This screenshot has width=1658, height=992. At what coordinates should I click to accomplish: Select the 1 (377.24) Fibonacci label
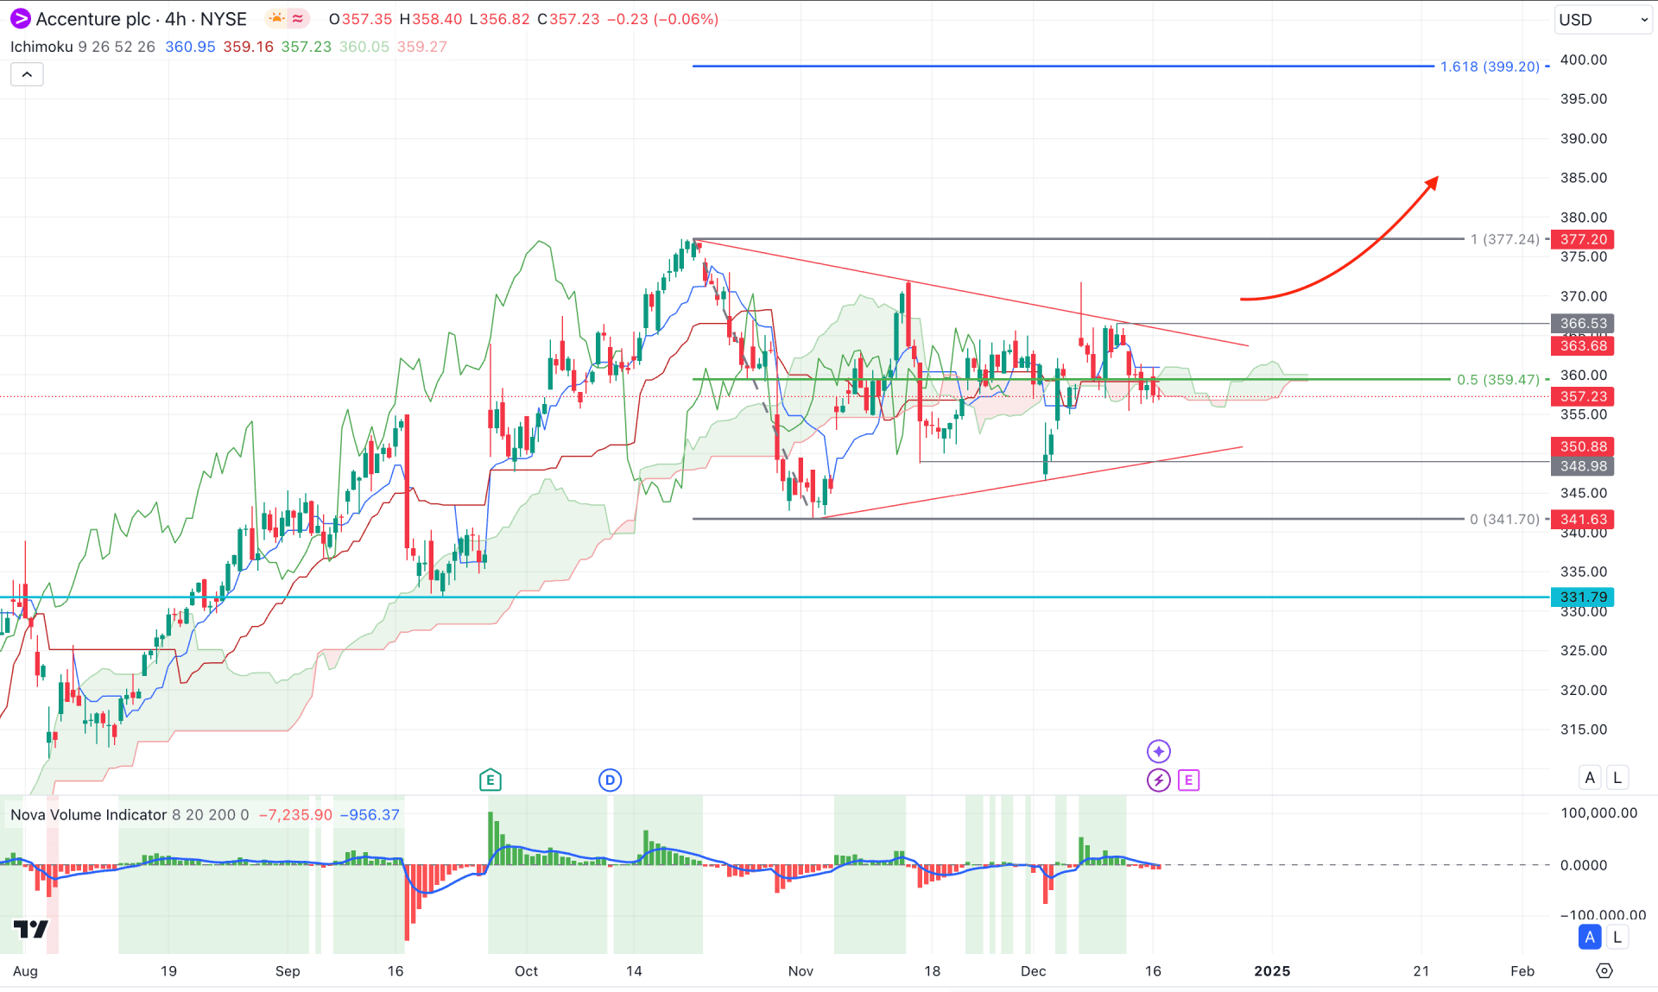(x=1505, y=239)
